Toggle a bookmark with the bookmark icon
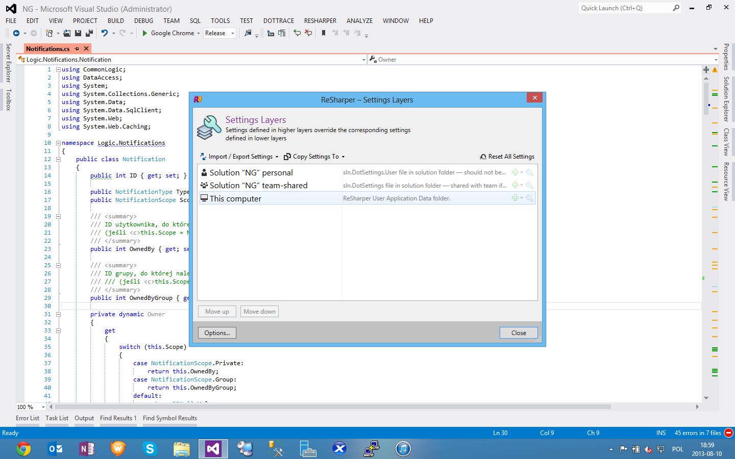This screenshot has height=459, width=735. [x=323, y=33]
